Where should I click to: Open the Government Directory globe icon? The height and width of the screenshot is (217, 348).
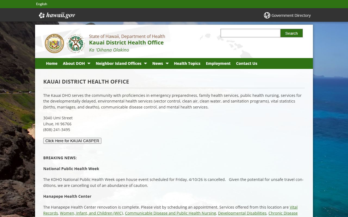click(267, 15)
